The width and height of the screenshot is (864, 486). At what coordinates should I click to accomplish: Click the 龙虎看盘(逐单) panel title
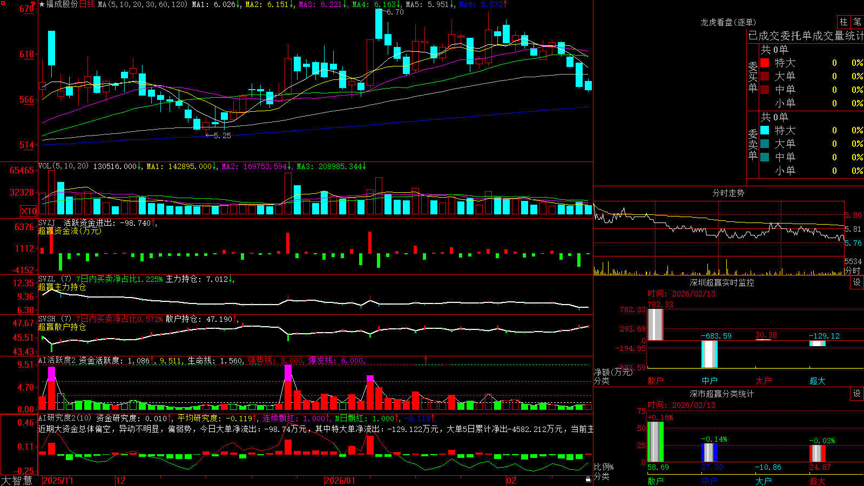click(x=728, y=22)
